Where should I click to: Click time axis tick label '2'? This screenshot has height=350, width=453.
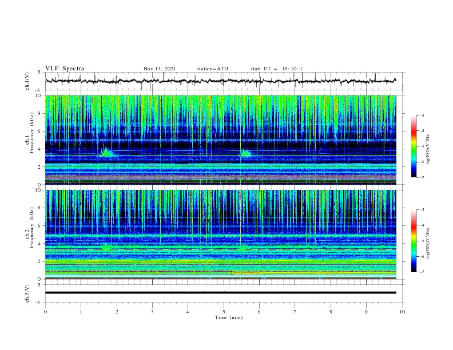pos(117,312)
